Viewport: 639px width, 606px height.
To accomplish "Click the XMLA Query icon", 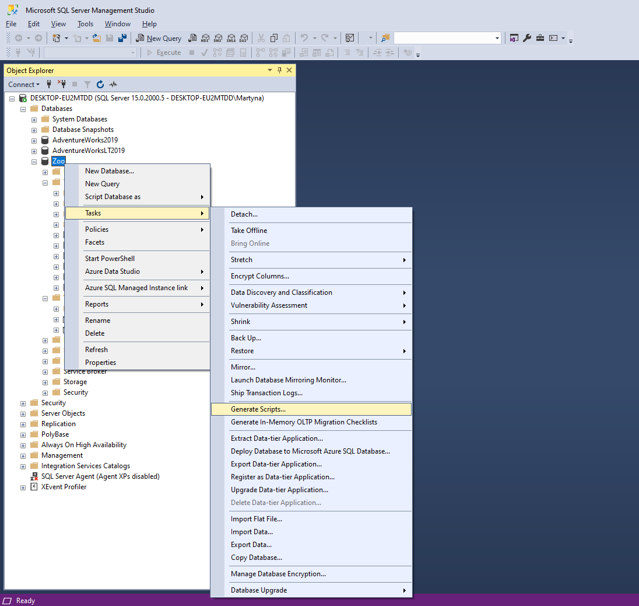I will 231,38.
